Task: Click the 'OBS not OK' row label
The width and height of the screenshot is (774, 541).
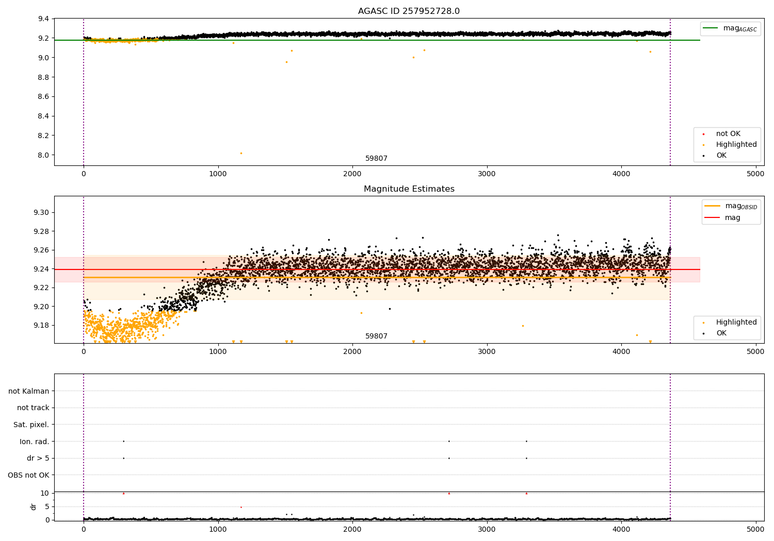Action: pos(28,475)
